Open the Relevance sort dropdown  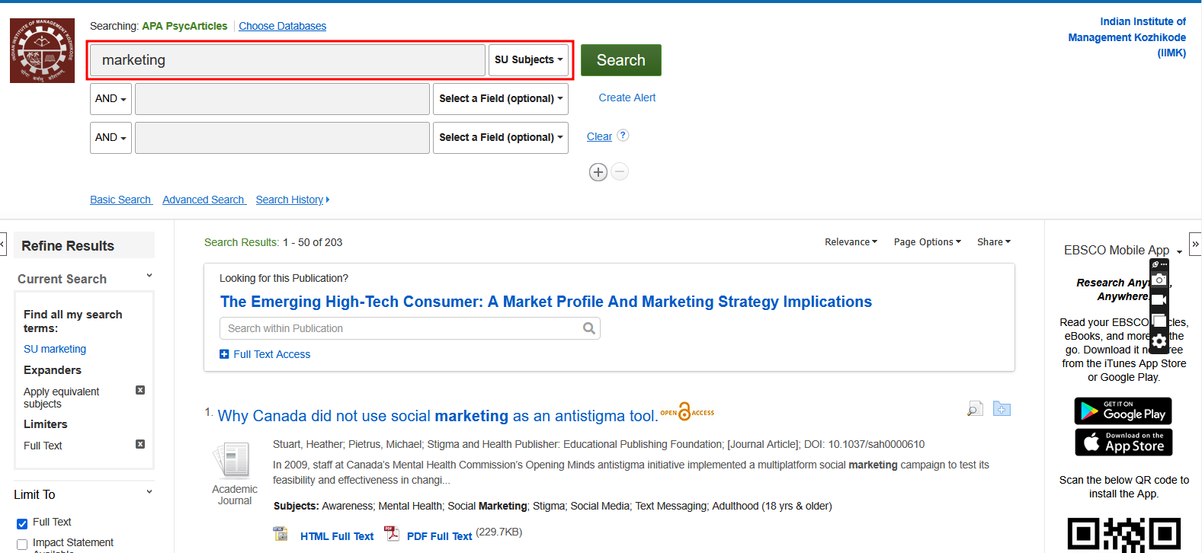tap(851, 242)
